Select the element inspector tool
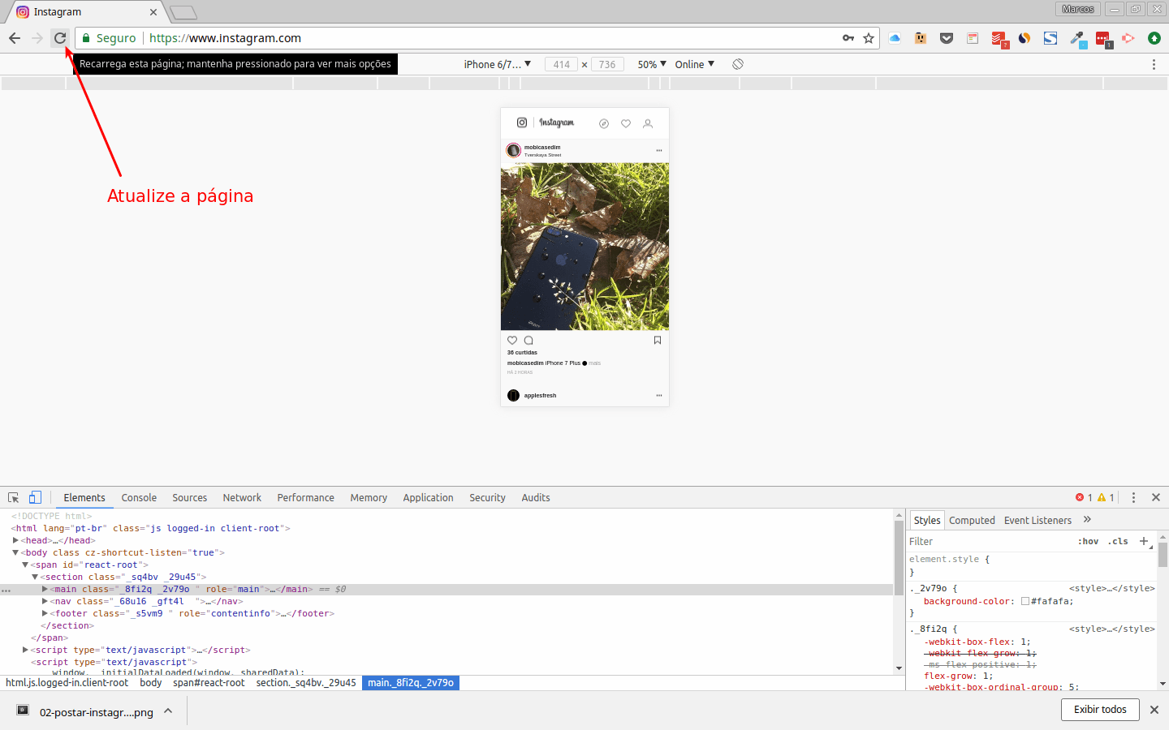 14,497
